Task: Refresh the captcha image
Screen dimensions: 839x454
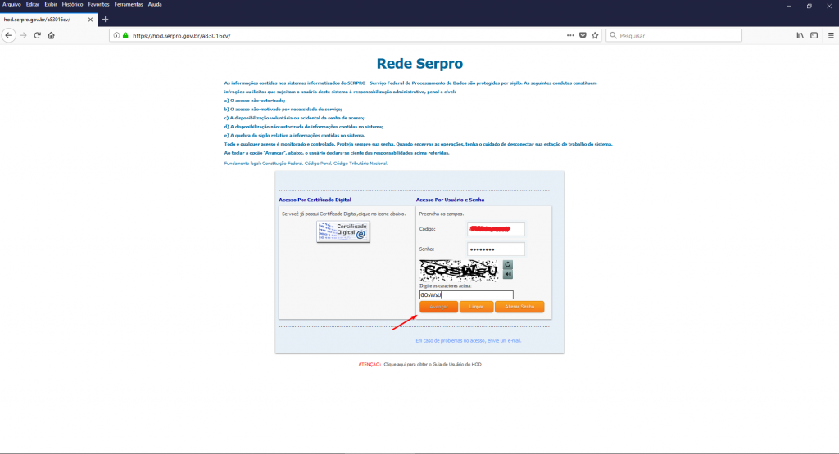Action: click(x=508, y=264)
